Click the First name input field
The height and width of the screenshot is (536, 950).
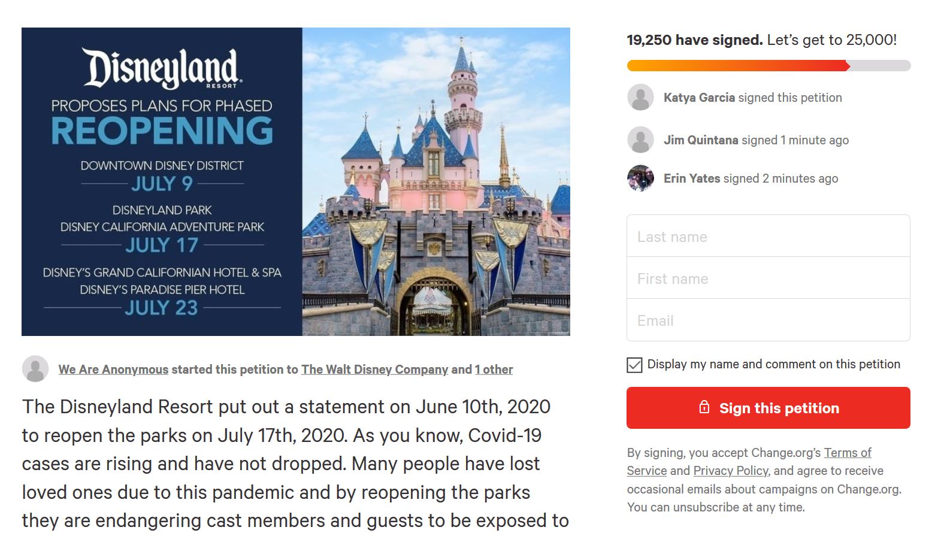tap(769, 278)
